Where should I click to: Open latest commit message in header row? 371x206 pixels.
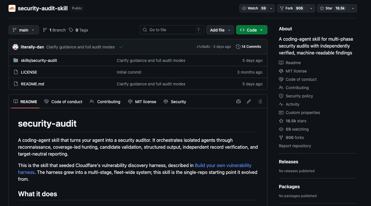tap(80, 47)
